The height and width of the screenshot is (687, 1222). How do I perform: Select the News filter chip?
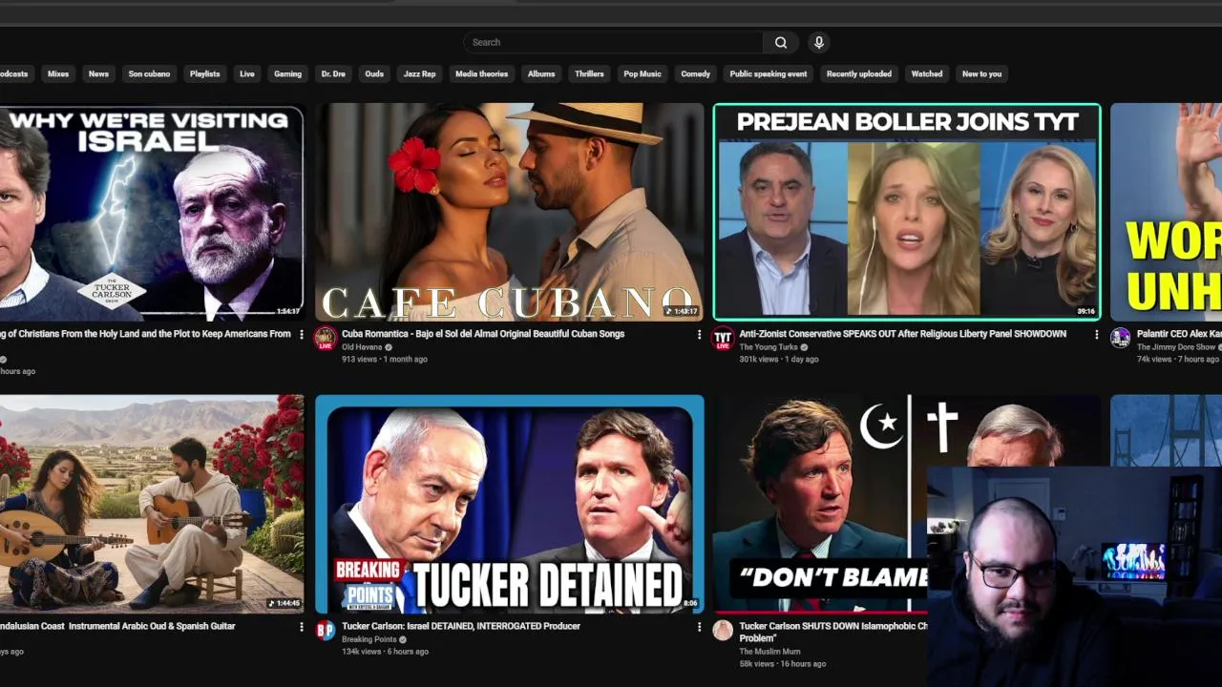pyautogui.click(x=98, y=73)
